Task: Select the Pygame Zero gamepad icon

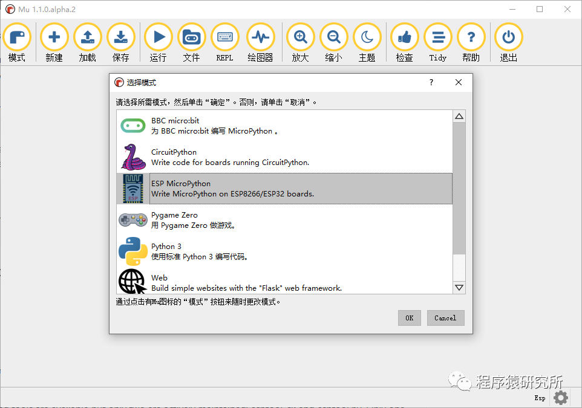Action: coord(133,220)
